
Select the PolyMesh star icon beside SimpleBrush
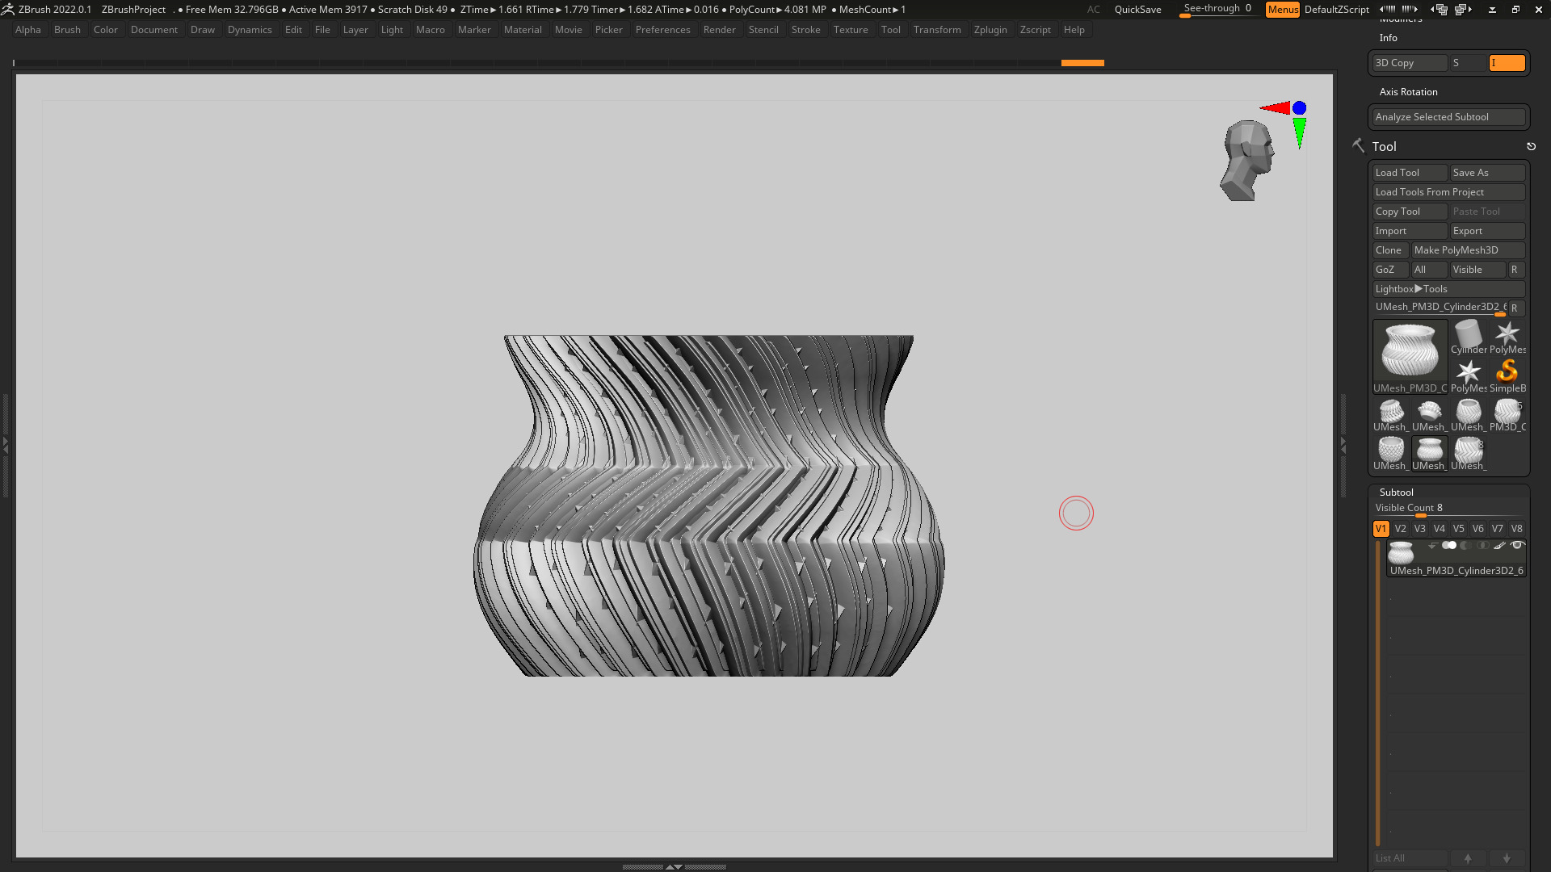1468,375
